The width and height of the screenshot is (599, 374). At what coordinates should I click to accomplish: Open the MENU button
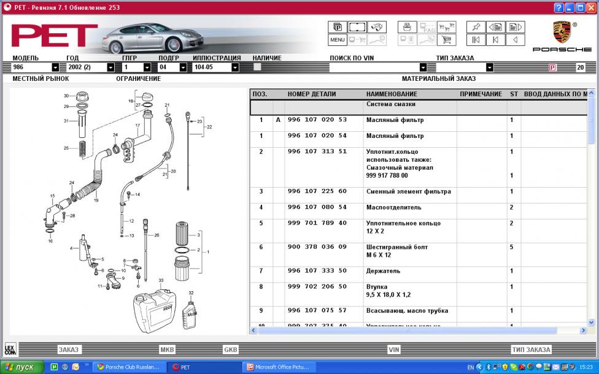(338, 40)
